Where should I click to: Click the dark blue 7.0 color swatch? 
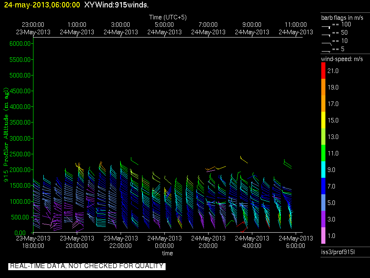point(323,186)
